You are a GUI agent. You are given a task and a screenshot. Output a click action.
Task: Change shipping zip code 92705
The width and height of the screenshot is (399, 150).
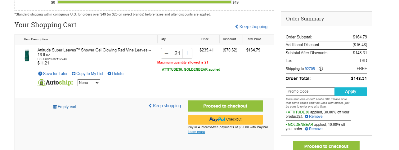310,69
